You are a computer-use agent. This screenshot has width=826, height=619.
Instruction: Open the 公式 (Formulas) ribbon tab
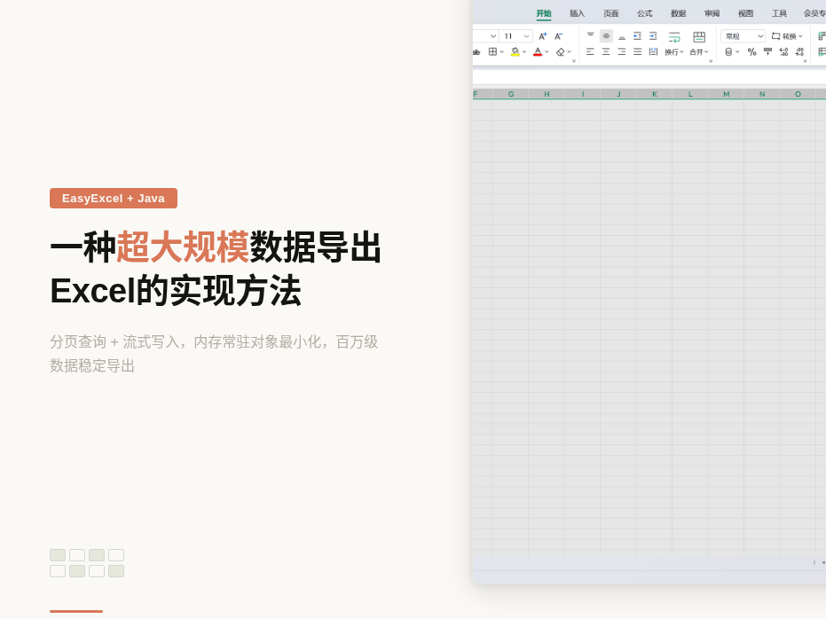click(645, 13)
